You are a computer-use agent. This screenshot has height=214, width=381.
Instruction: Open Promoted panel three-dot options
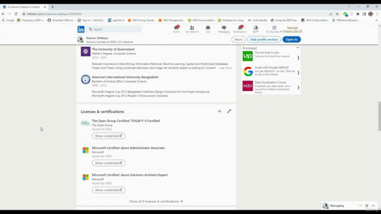[x=298, y=48]
